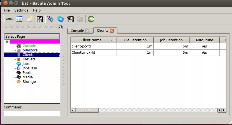This screenshot has width=232, height=125.
Task: Click the grayed-out browse toolbar icon
Action: click(80, 19)
